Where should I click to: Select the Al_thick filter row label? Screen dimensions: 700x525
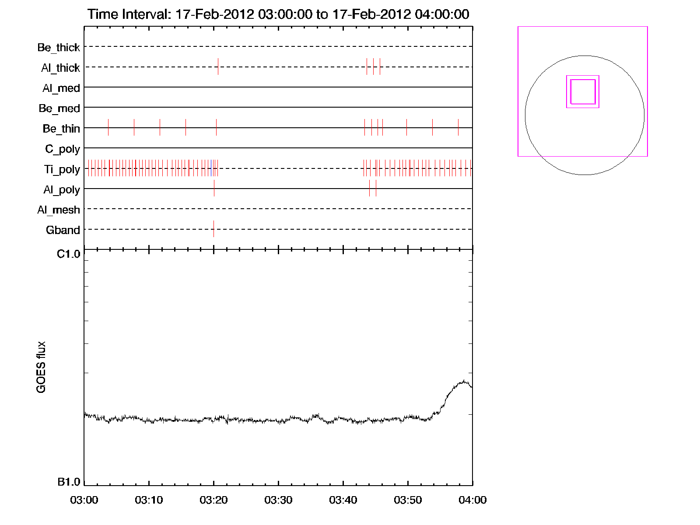click(60, 68)
